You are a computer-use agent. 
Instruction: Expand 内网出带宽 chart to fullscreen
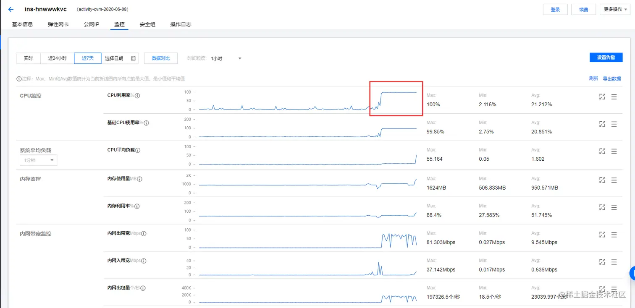[602, 235]
